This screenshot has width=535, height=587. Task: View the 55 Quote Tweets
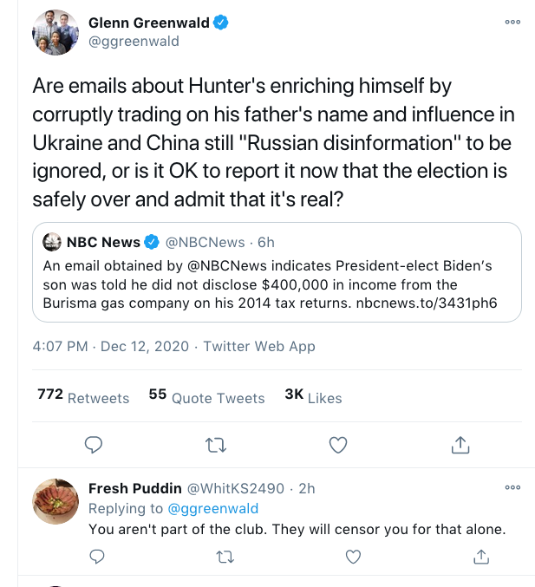tap(206, 397)
